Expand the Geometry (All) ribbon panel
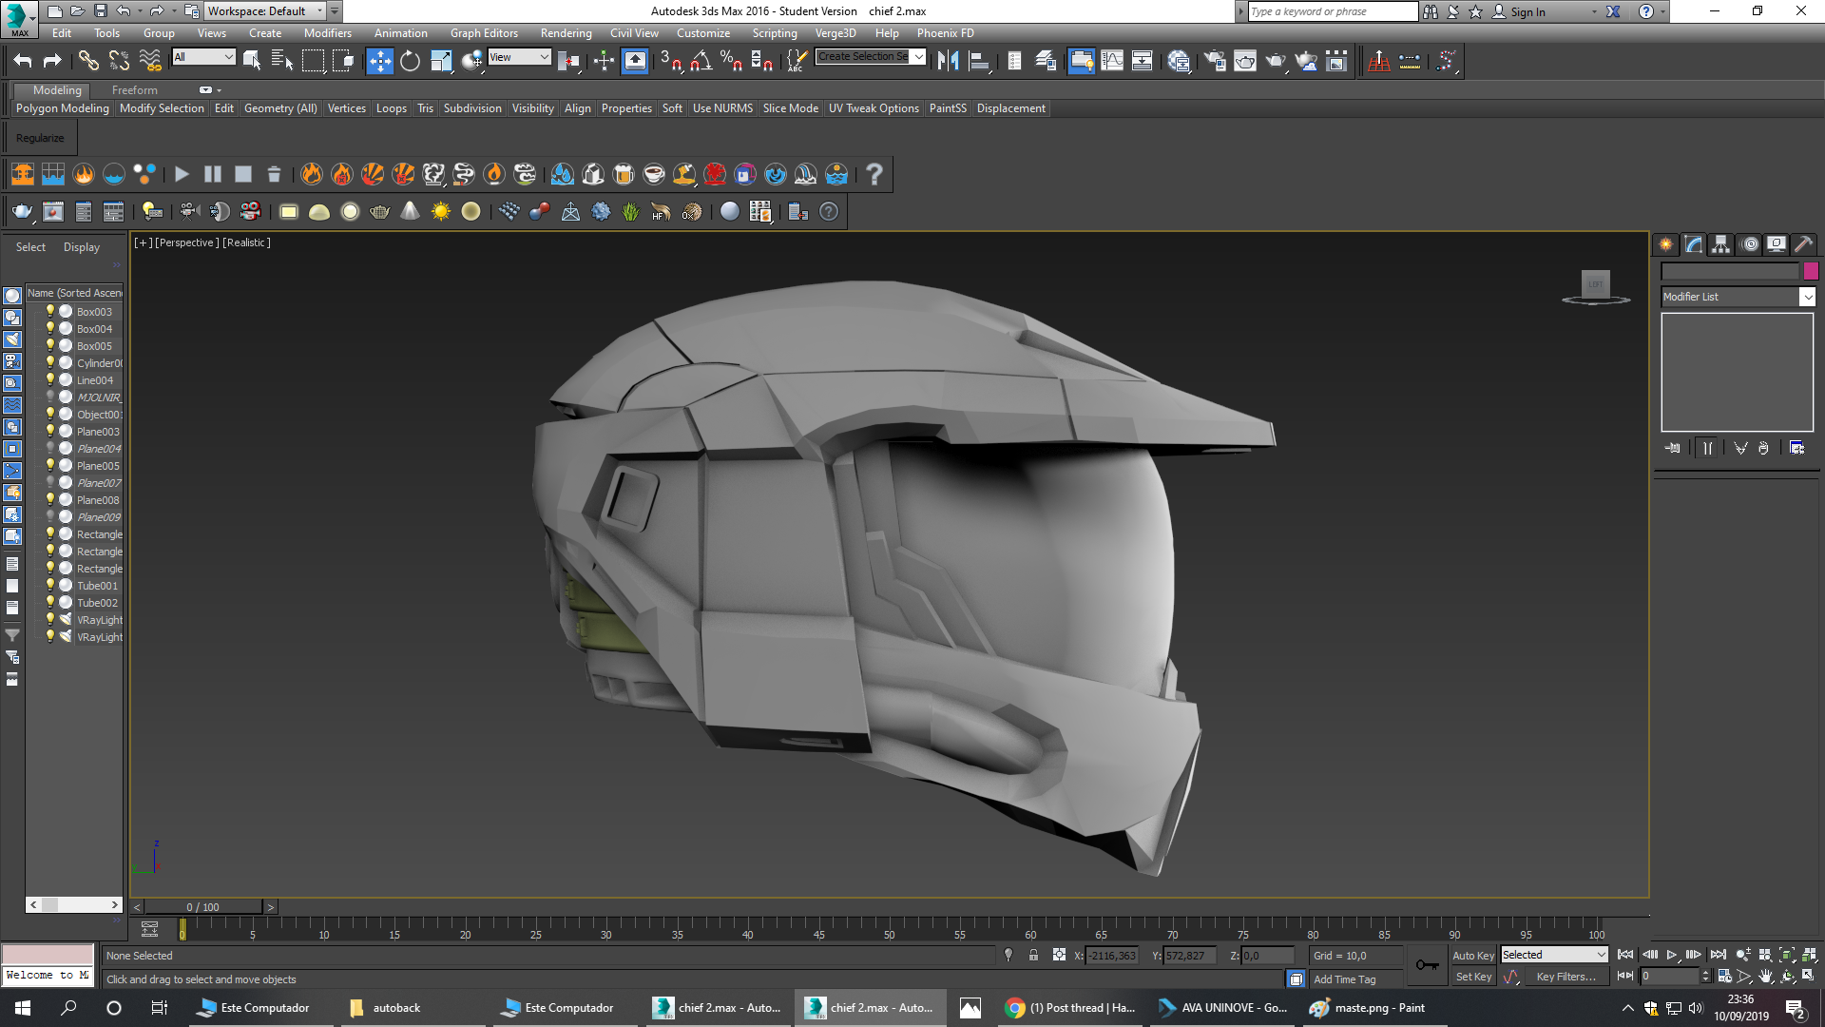This screenshot has height=1027, width=1825. 280,108
